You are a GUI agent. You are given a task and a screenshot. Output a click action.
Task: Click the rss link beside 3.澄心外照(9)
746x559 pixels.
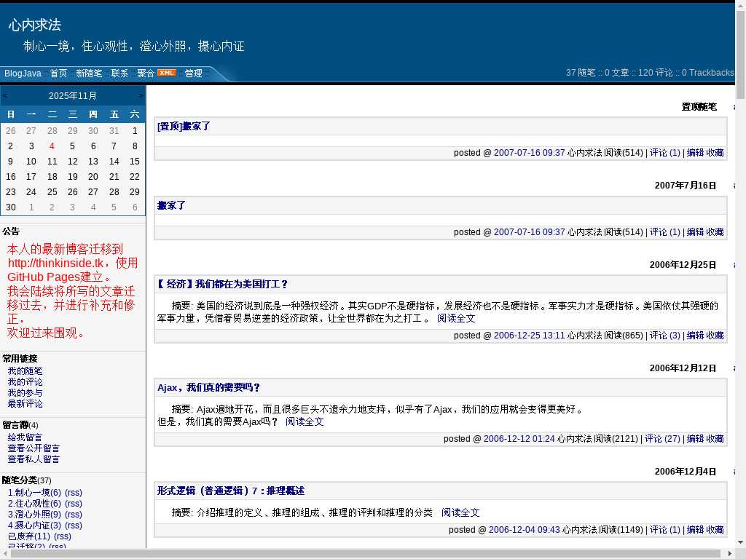tap(73, 515)
